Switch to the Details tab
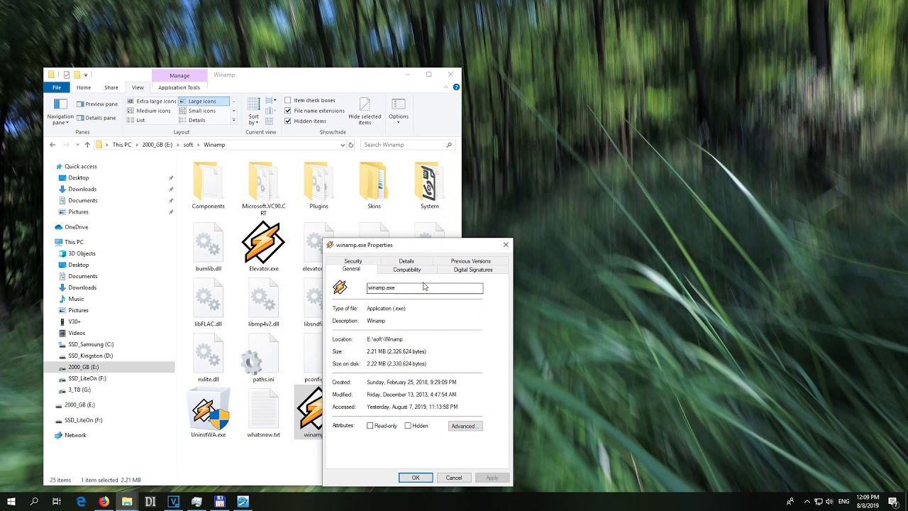The height and width of the screenshot is (511, 908). click(406, 261)
